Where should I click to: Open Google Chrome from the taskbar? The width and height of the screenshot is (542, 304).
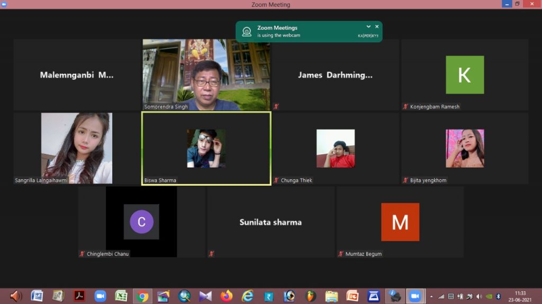pos(142,296)
